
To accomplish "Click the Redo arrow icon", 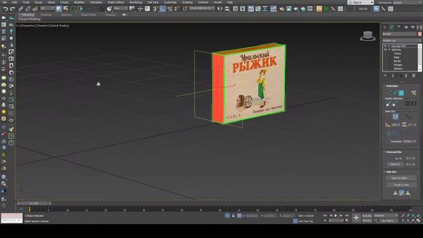I will (x=12, y=9).
